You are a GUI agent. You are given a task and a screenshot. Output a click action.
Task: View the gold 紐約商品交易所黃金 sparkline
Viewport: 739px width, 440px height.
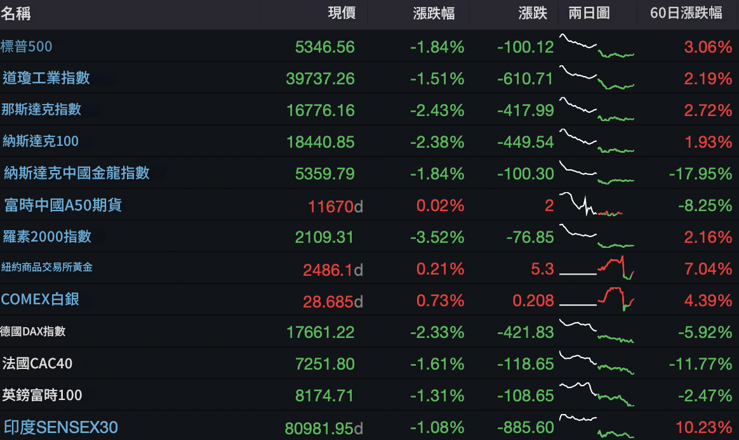[597, 268]
